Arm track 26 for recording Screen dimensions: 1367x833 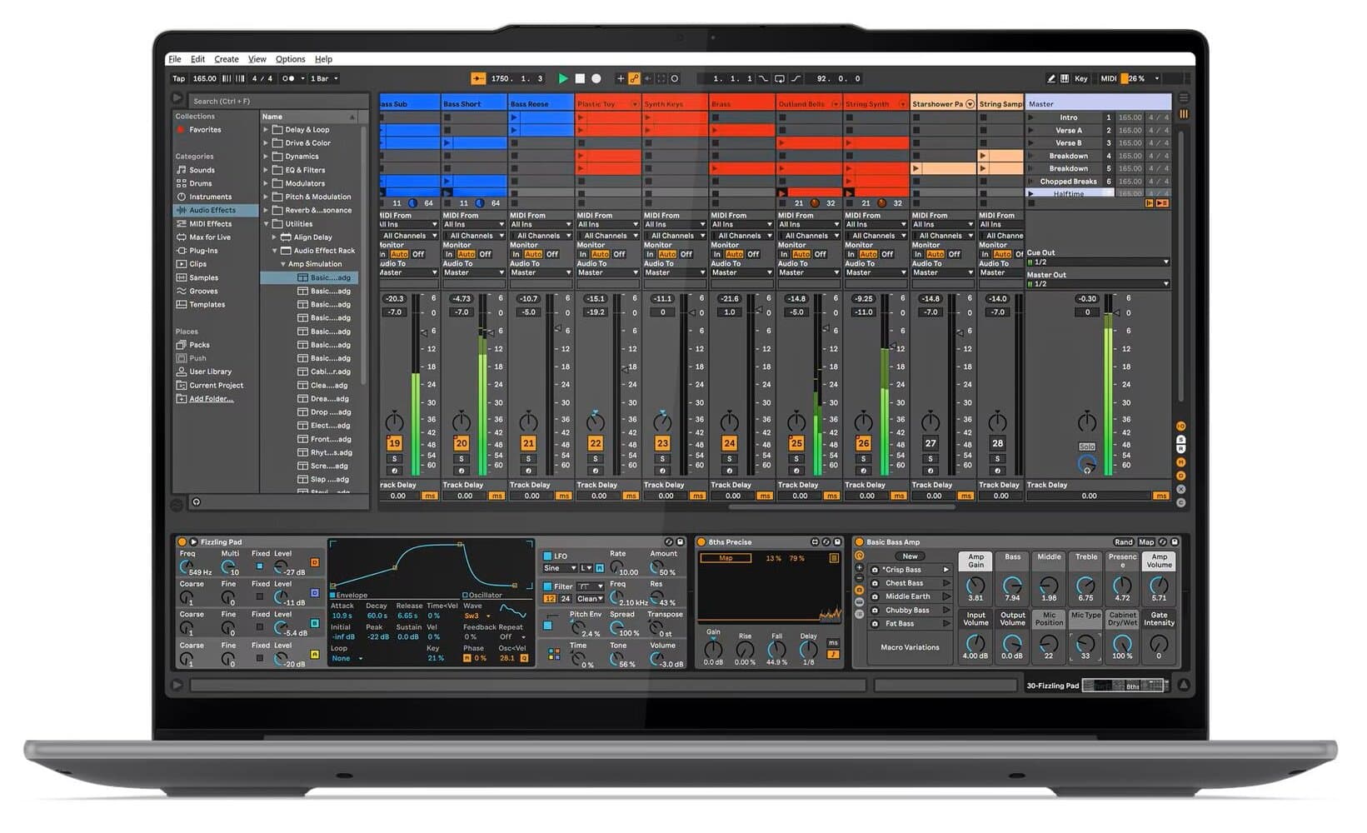(x=864, y=471)
